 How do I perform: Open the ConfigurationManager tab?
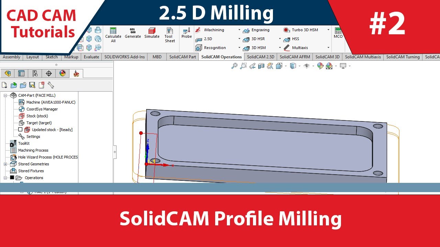[x=35, y=73]
